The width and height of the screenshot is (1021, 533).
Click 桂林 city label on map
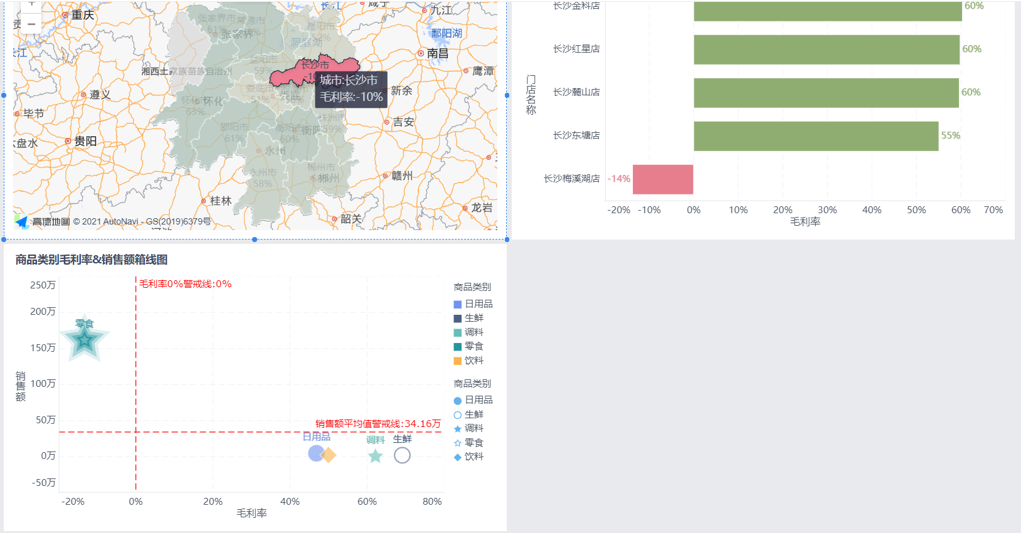click(221, 201)
